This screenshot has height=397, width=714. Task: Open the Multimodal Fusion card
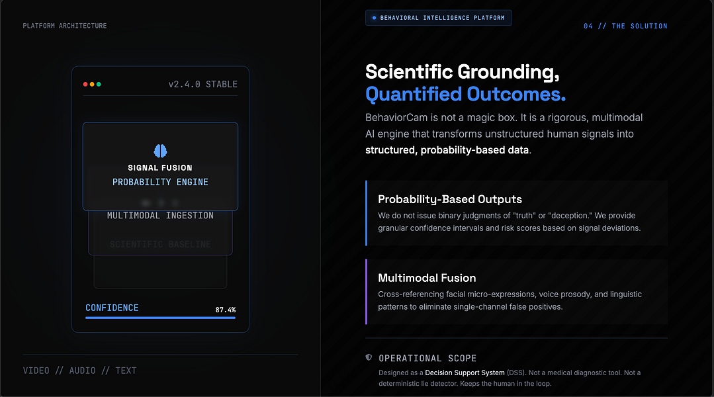pos(516,292)
